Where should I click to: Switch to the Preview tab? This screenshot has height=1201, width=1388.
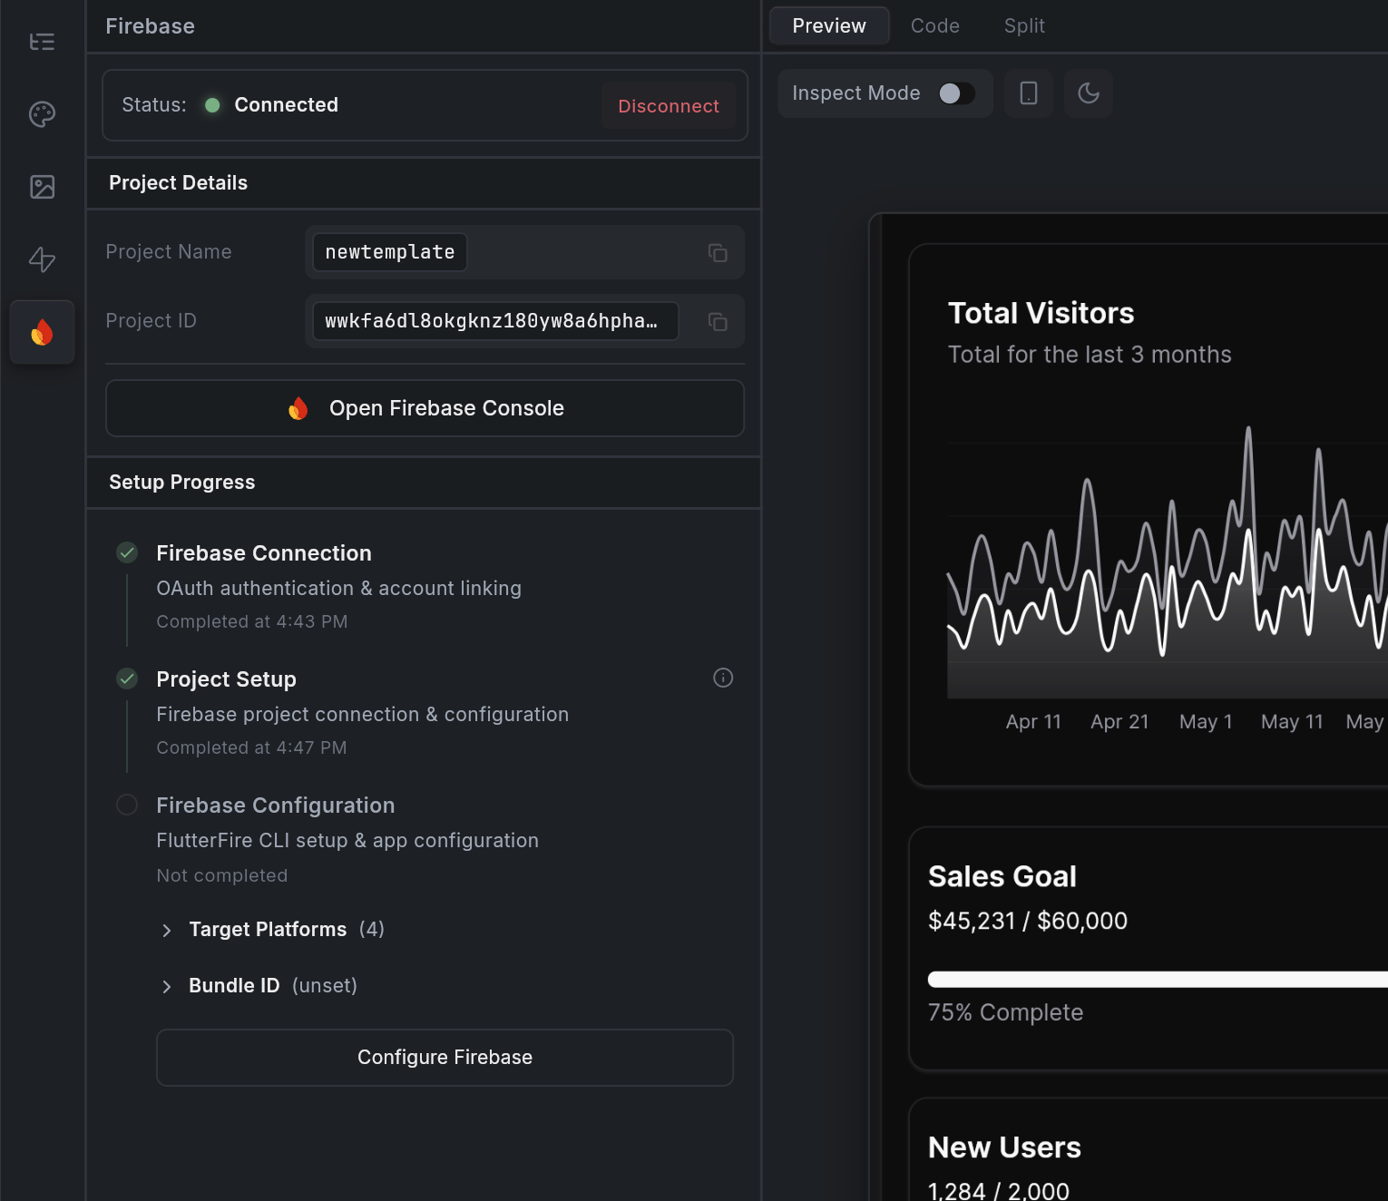829,25
